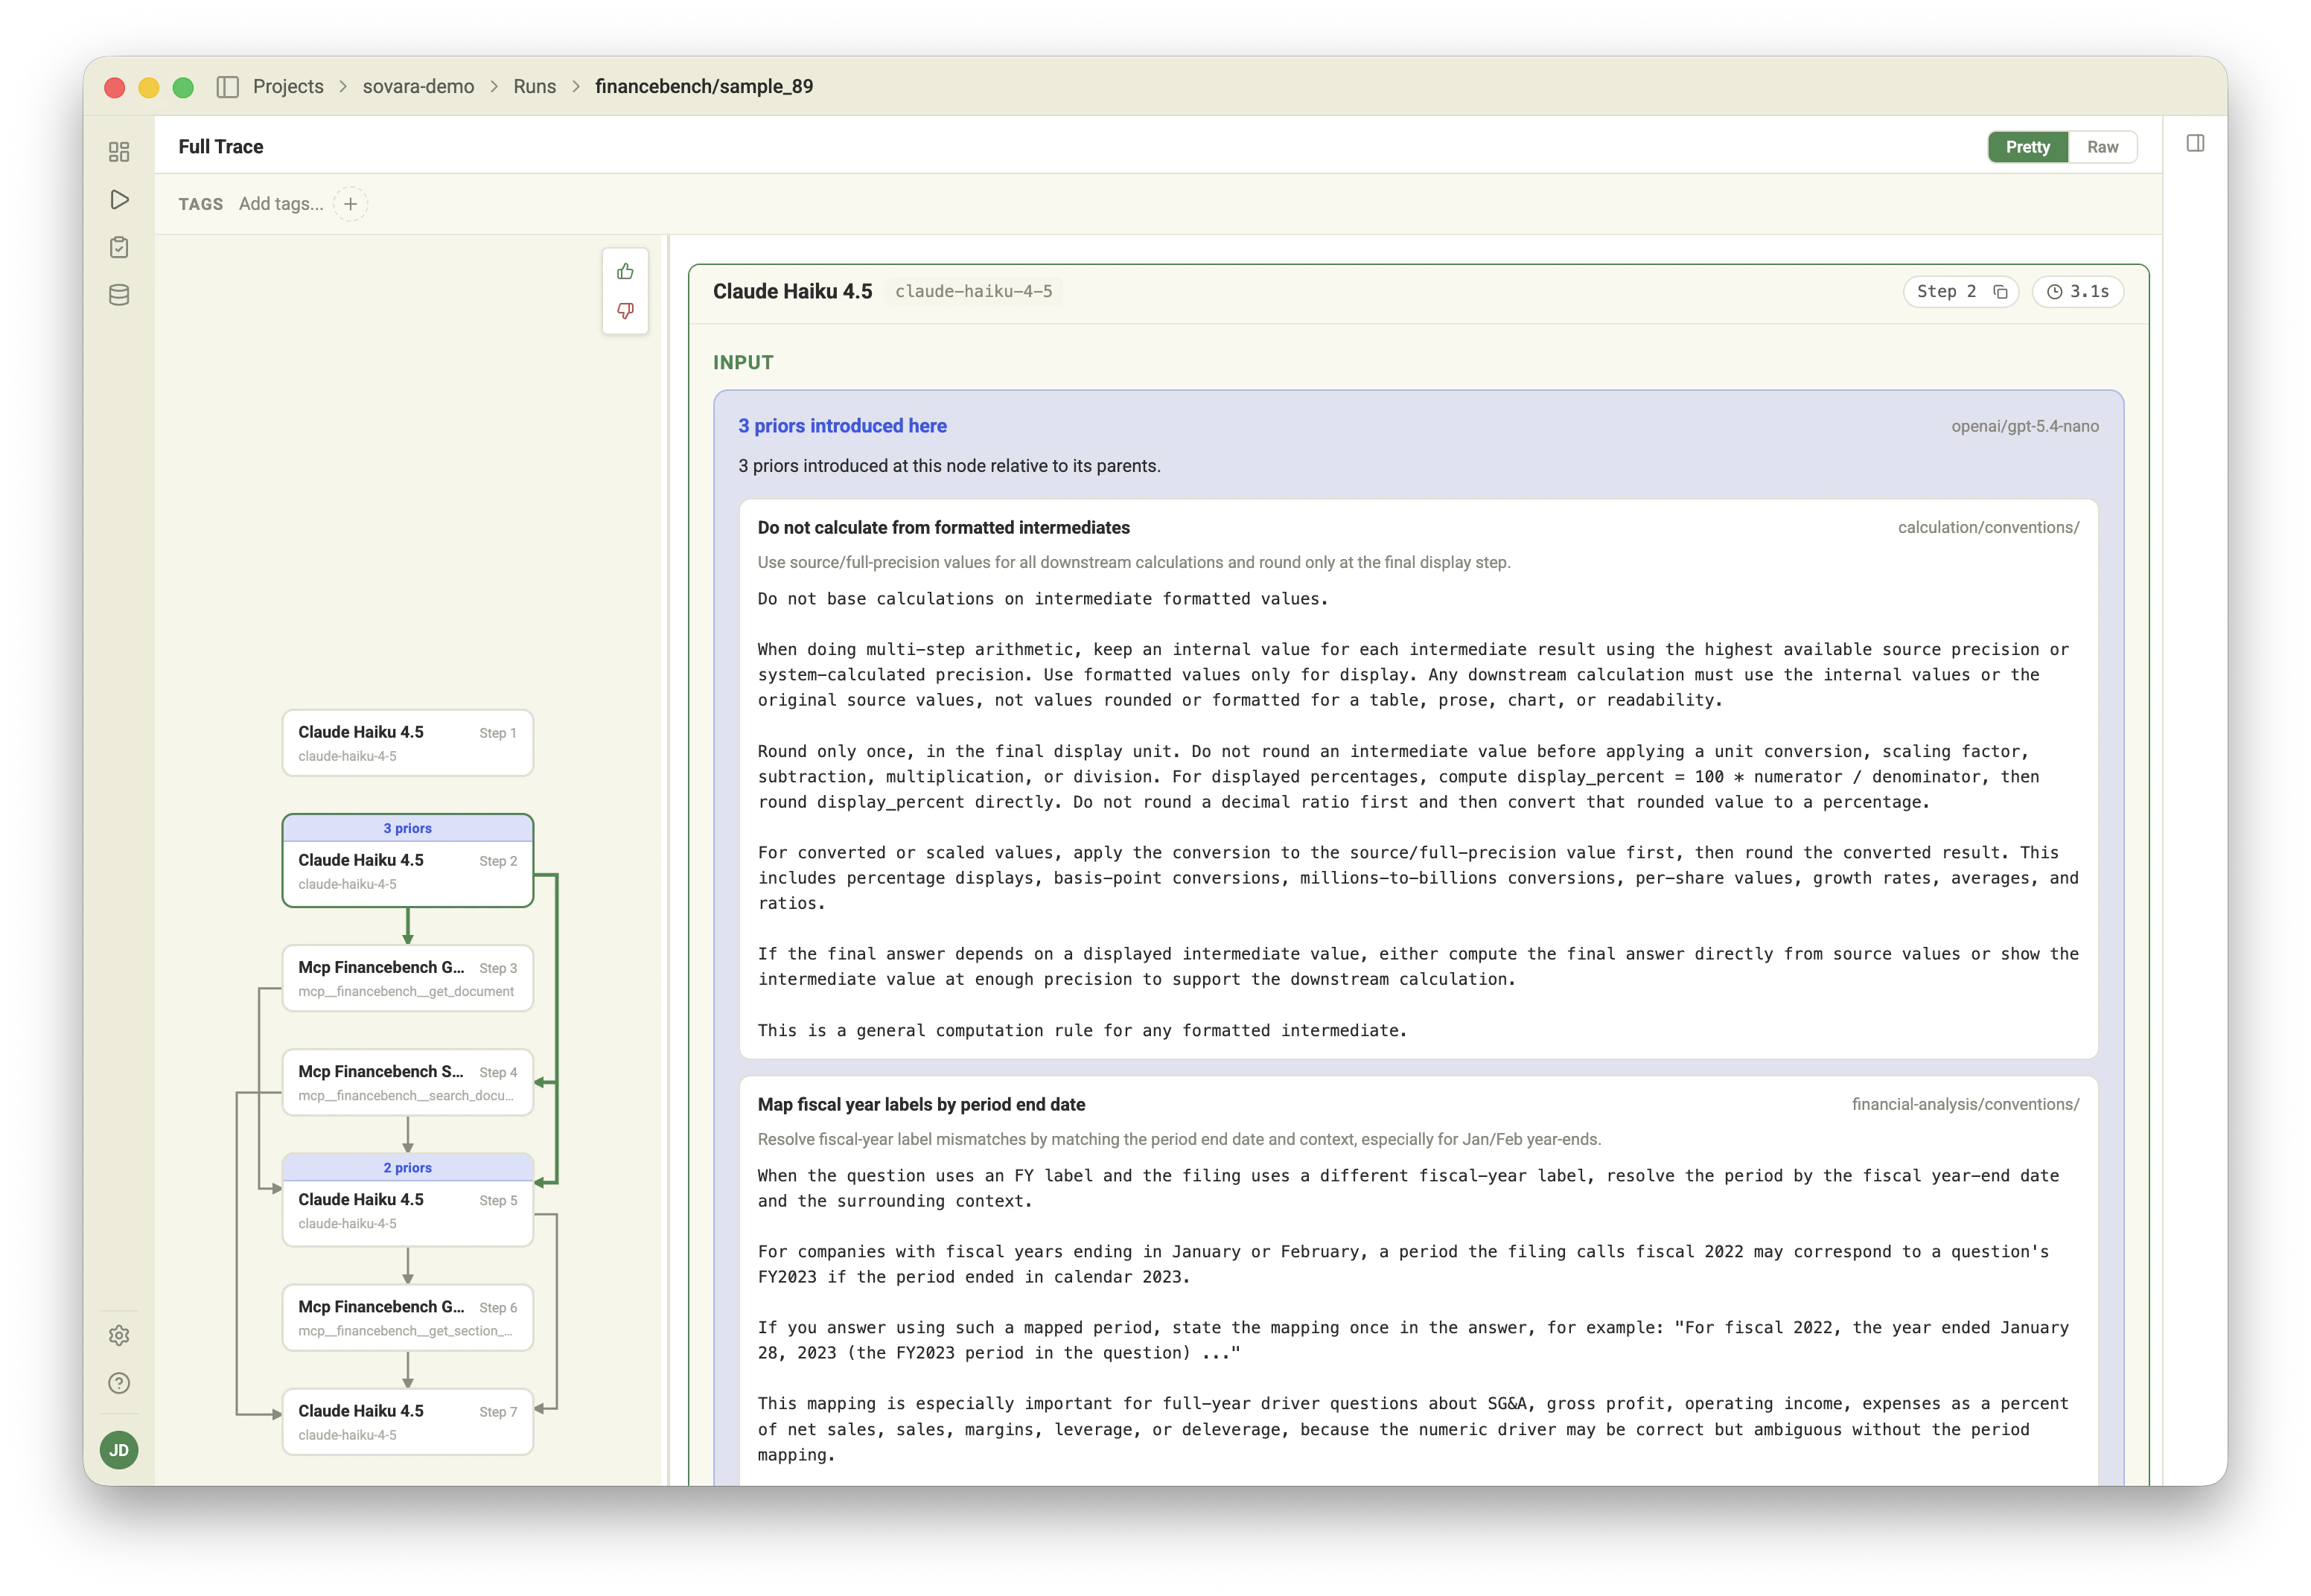This screenshot has height=1596, width=2311.
Task: Open 'Map fiscal year labels by period end date' prior
Action: point(921,1105)
